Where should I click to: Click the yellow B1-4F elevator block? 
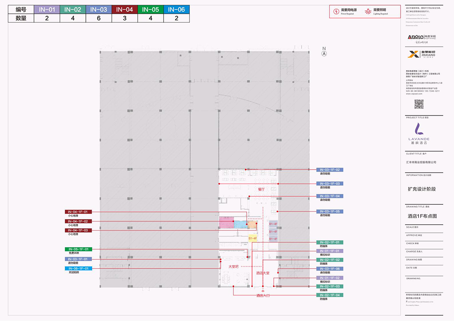pyautogui.click(x=253, y=238)
